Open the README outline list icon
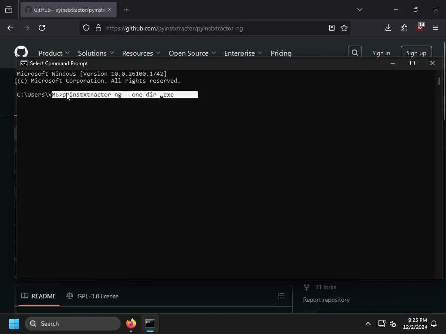The image size is (446, 334). click(281, 296)
